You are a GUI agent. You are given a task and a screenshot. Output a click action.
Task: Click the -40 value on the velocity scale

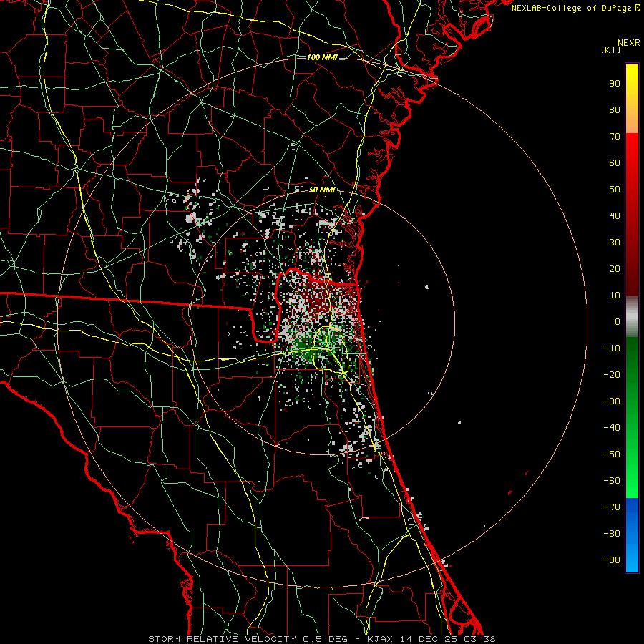[612, 428]
